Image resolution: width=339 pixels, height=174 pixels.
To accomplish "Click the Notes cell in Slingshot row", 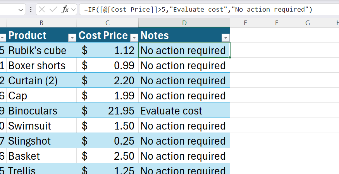I will coord(184,141).
